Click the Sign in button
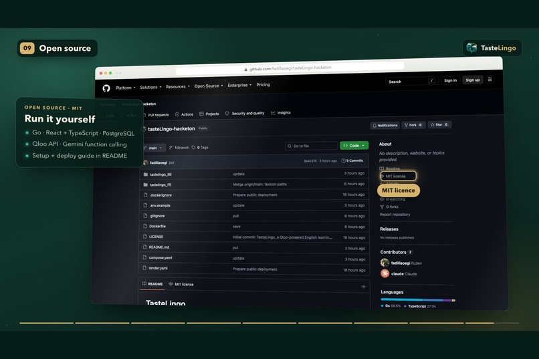The height and width of the screenshot is (359, 539). tap(450, 80)
